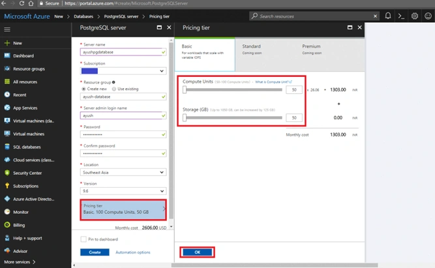Open the Version dropdown showing 9.6

pyautogui.click(x=123, y=191)
